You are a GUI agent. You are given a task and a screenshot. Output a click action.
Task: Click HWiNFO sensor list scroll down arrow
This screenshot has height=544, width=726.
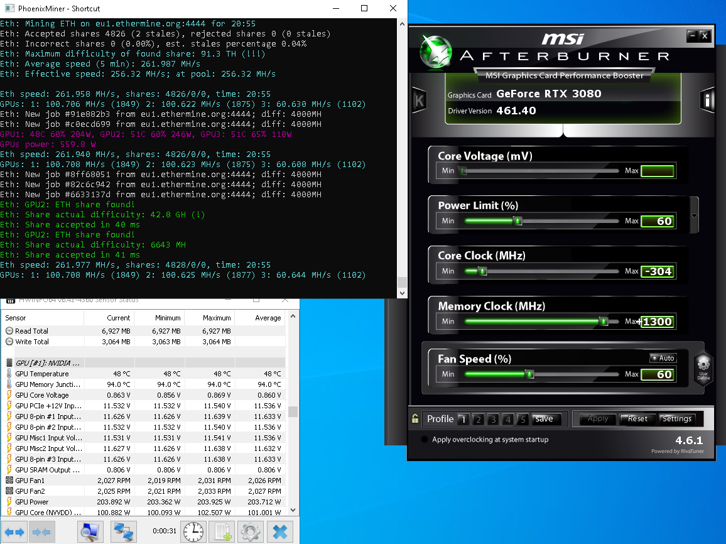tap(293, 509)
